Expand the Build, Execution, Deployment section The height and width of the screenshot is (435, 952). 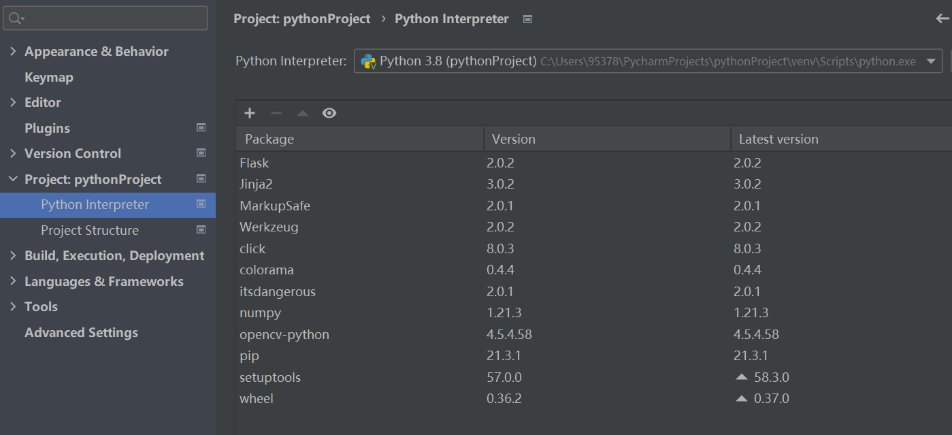pyautogui.click(x=13, y=256)
